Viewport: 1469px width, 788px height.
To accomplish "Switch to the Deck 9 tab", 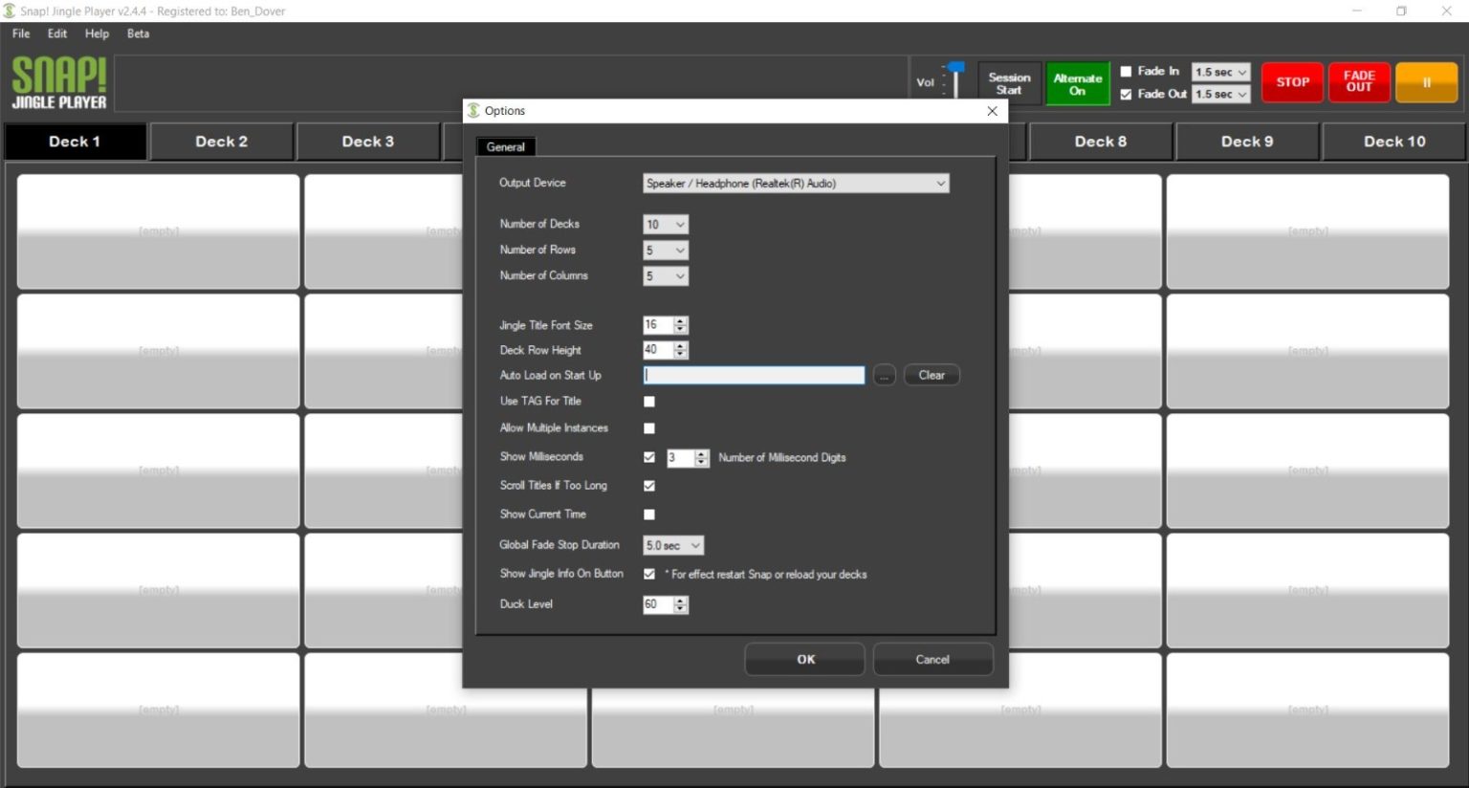I will click(x=1247, y=142).
